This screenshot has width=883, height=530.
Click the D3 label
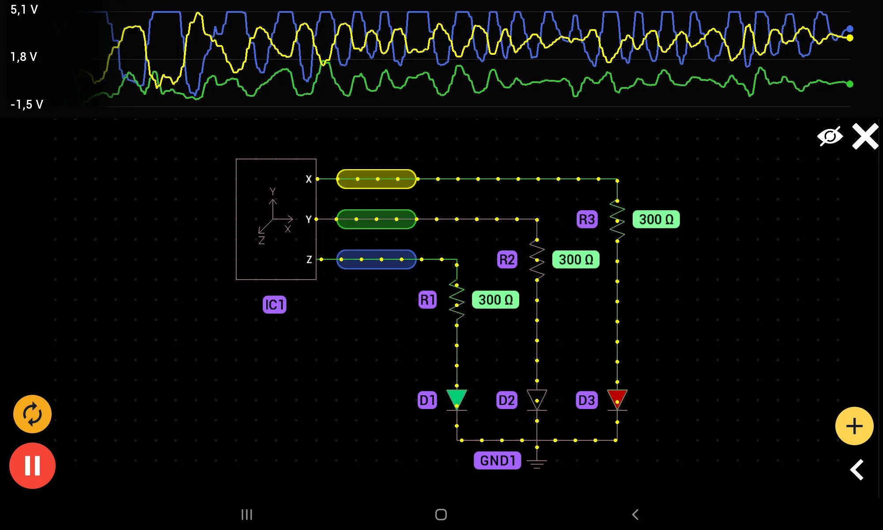(x=587, y=400)
